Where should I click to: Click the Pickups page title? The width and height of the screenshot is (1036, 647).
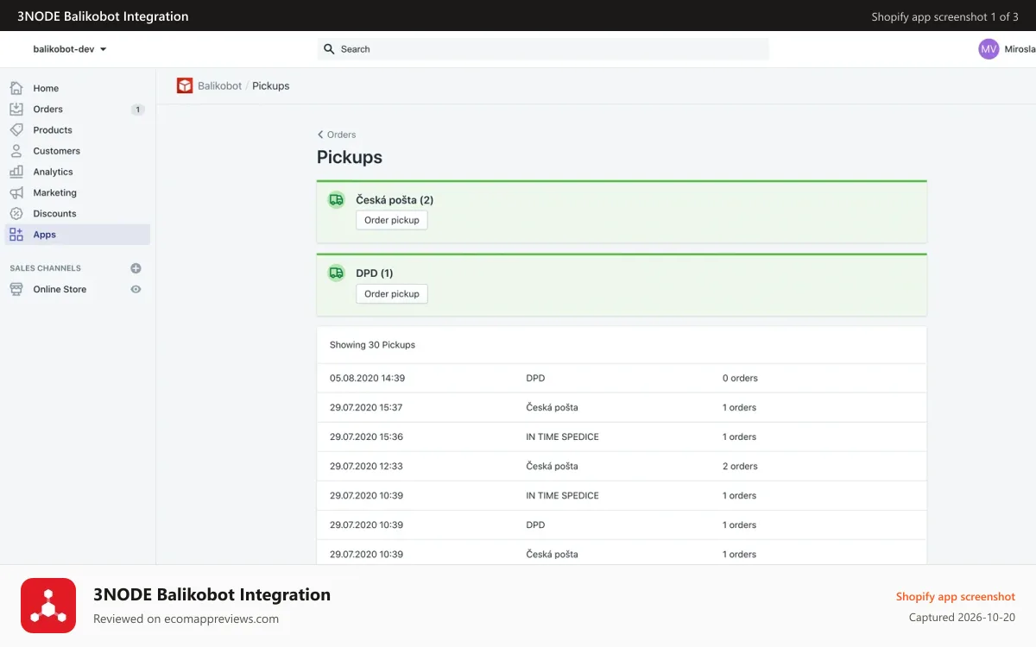click(350, 157)
